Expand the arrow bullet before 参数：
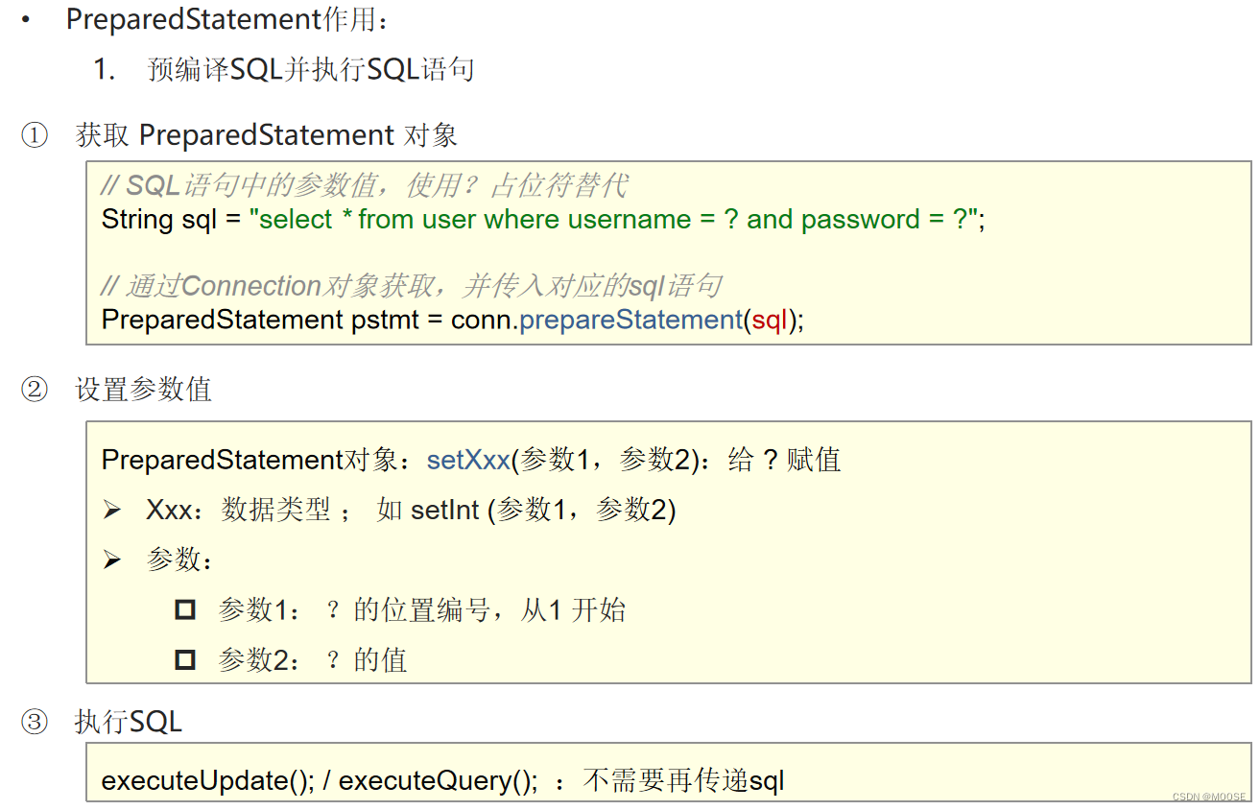 click(x=112, y=560)
